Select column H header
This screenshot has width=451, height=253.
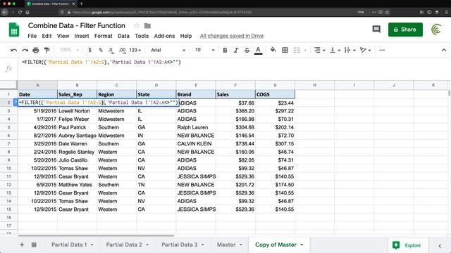(x=314, y=85)
